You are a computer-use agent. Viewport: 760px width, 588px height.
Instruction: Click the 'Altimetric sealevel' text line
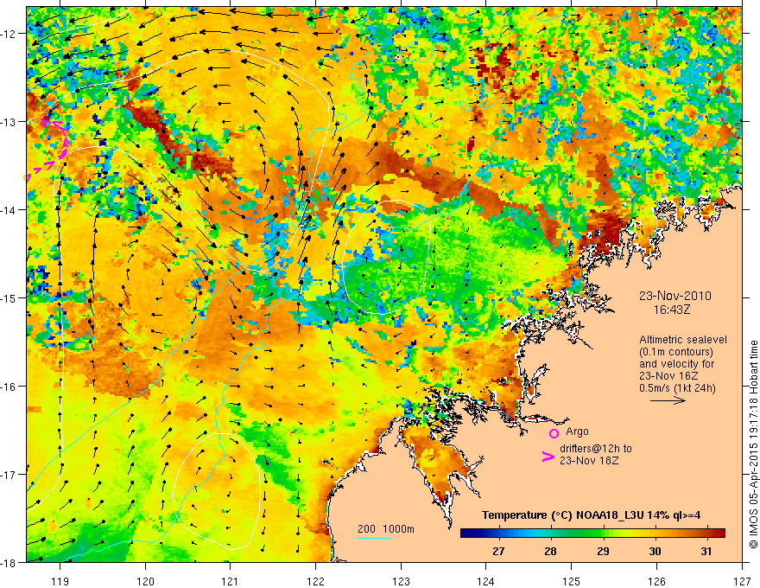click(x=683, y=340)
